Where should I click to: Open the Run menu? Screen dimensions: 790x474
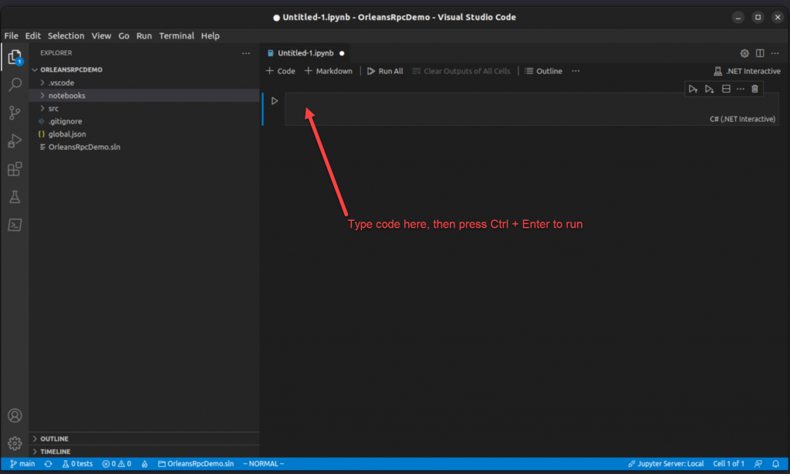pos(144,36)
